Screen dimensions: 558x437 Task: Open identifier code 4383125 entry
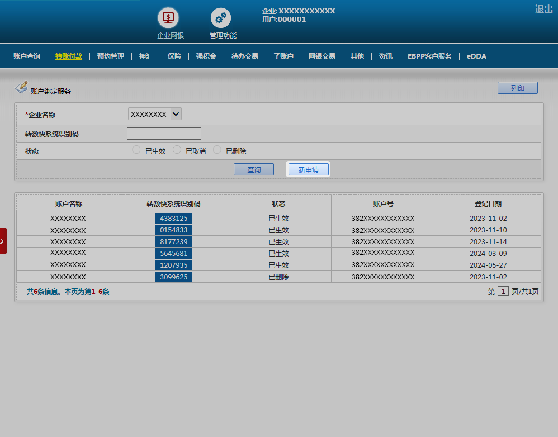point(173,218)
